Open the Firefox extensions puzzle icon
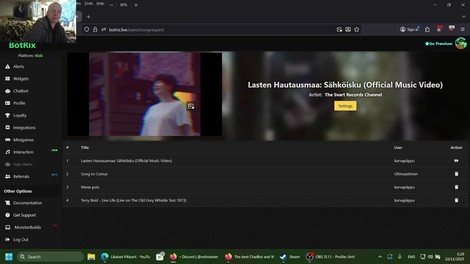470x264 pixels. [427, 30]
